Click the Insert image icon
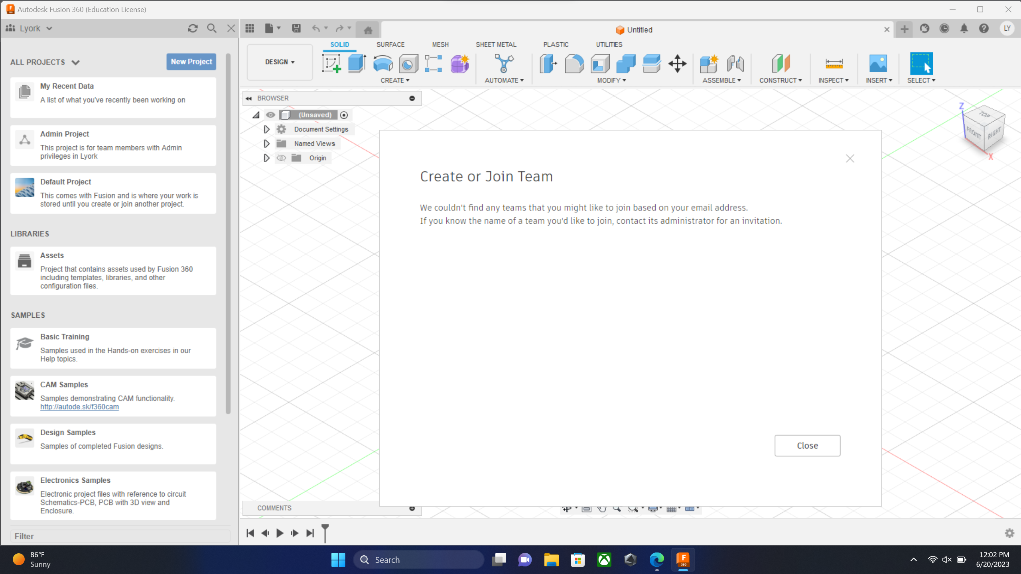 pyautogui.click(x=878, y=64)
